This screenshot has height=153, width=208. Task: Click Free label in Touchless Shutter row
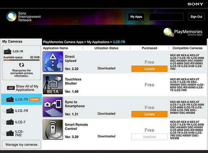pos(149,85)
